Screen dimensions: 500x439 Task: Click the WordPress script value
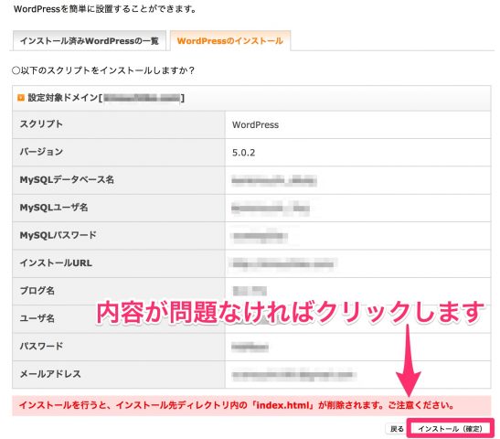(x=255, y=124)
